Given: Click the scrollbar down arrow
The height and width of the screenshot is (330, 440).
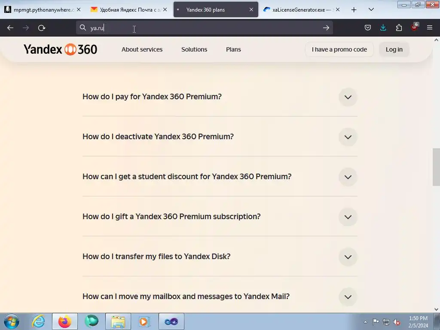Looking at the screenshot, I should click(x=436, y=309).
